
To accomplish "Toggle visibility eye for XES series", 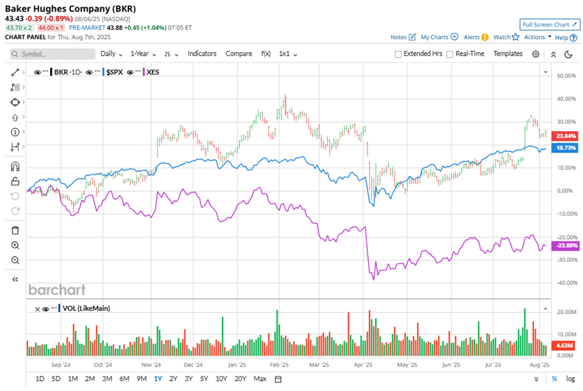I will 130,72.
